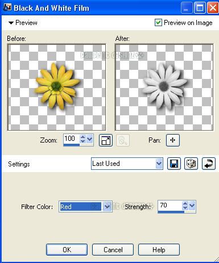Reset to default with the curved arrow icon
The width and height of the screenshot is (219, 263).
pyautogui.click(x=209, y=164)
